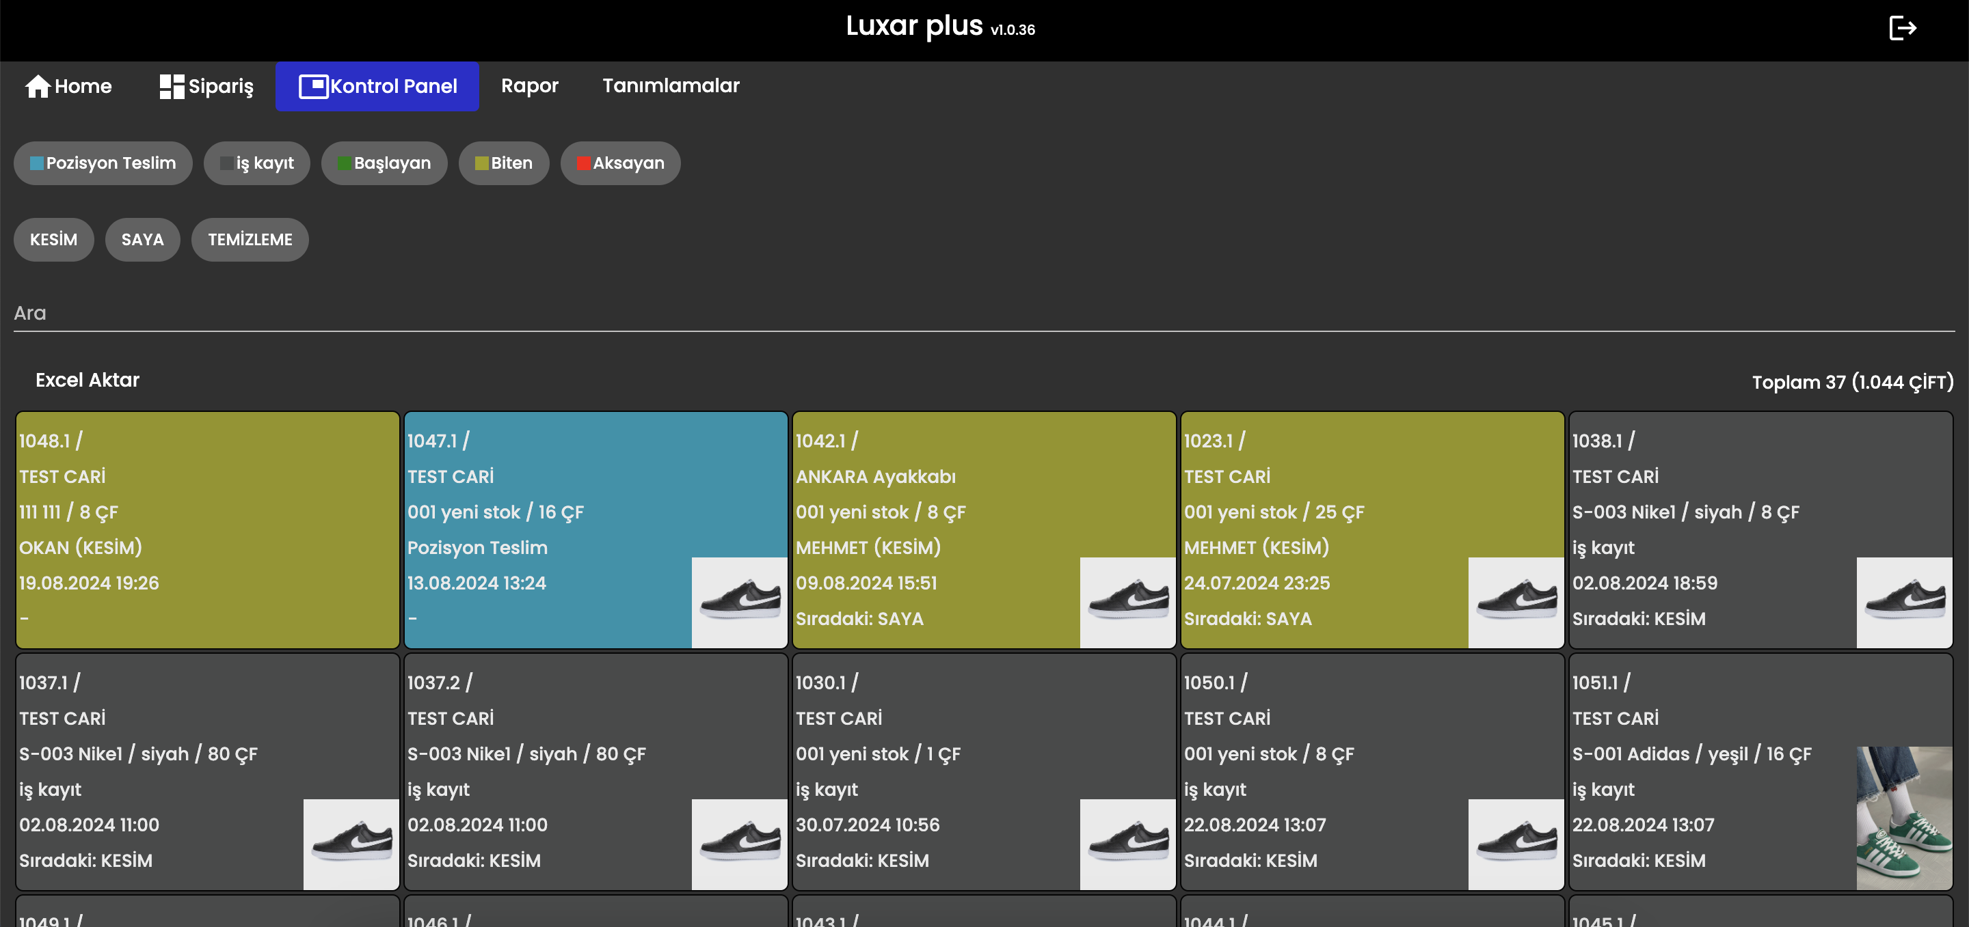This screenshot has width=1969, height=927.
Task: Click the red Aksayan color square
Action: click(584, 163)
